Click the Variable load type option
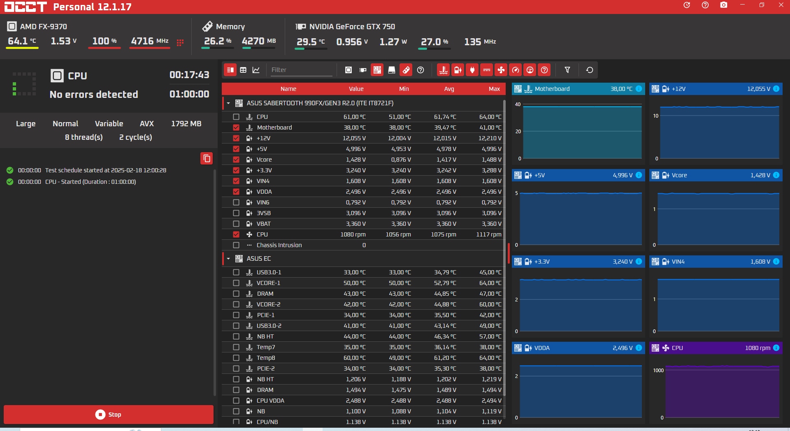Viewport: 790px width, 431px height. coord(109,124)
